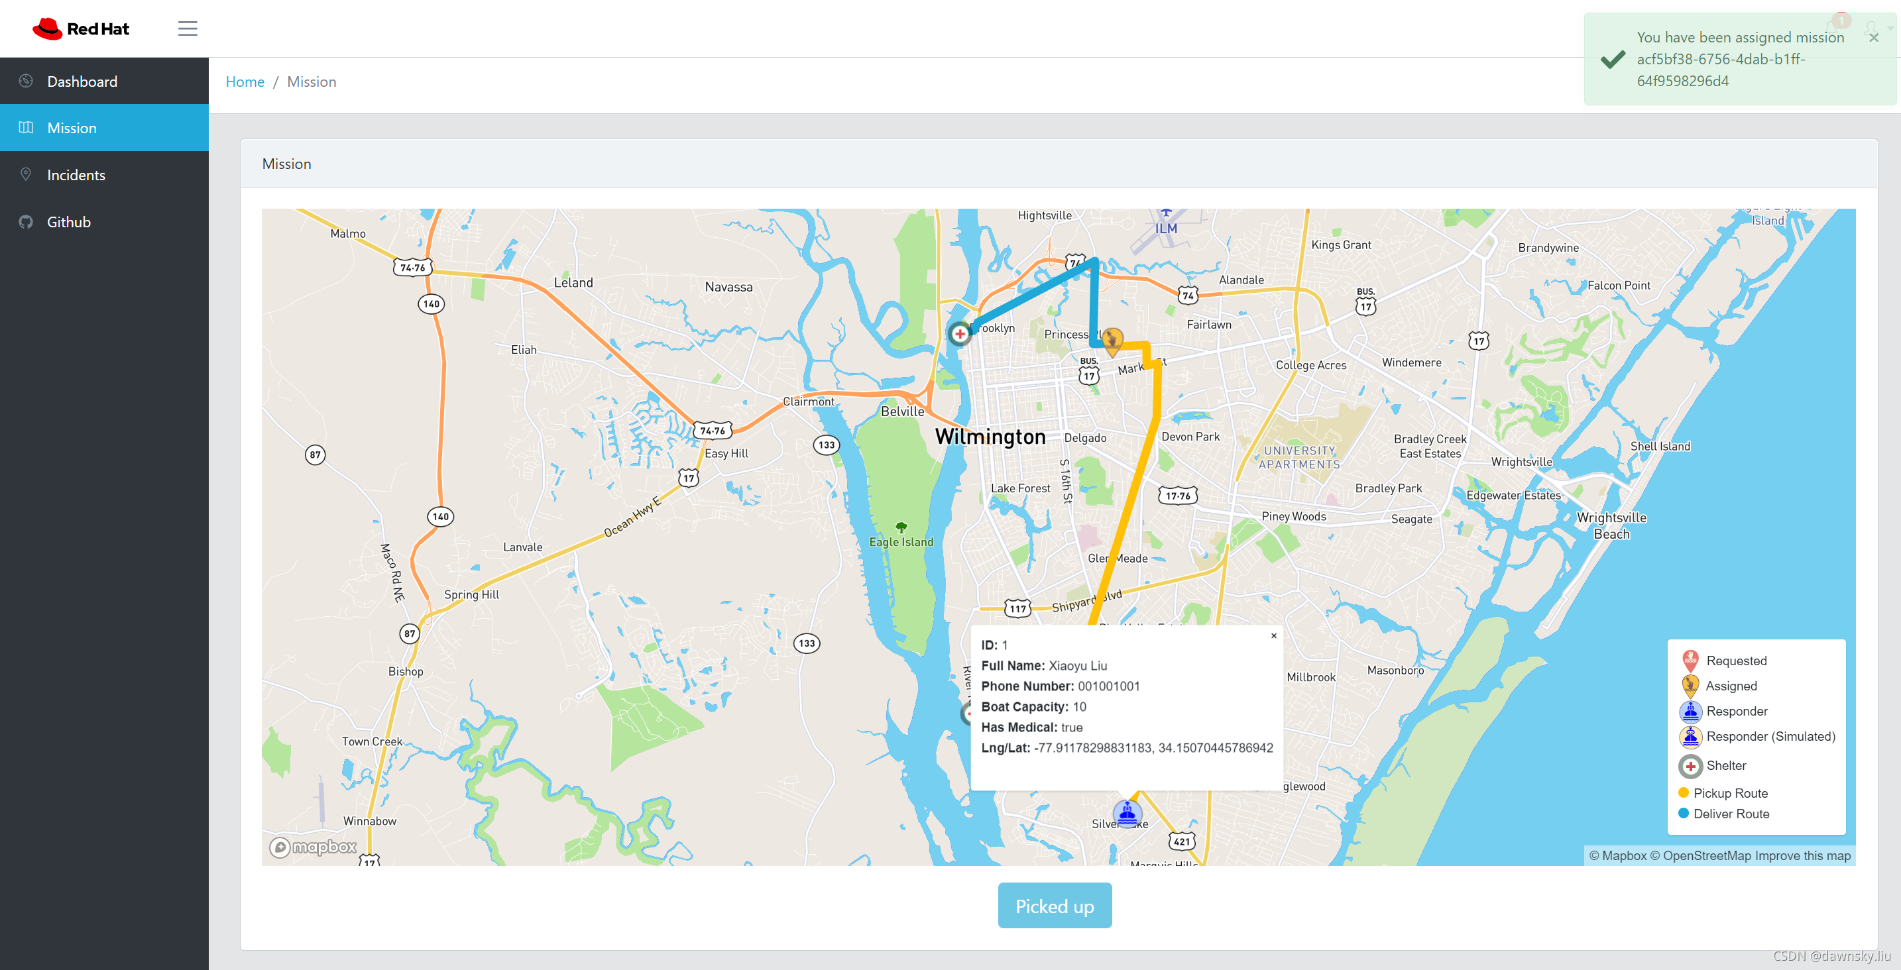Click the Incidents navigation icon

(x=26, y=174)
